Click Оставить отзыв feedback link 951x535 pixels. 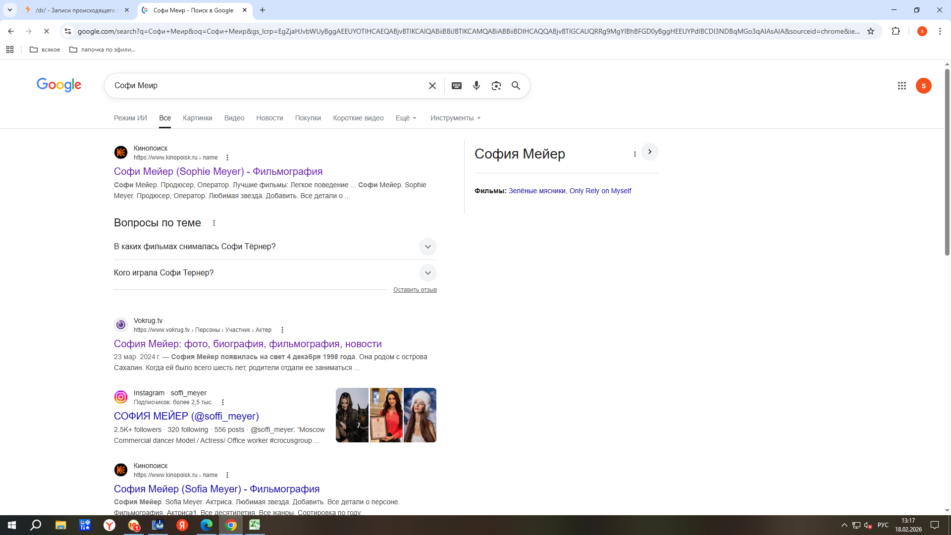(415, 290)
